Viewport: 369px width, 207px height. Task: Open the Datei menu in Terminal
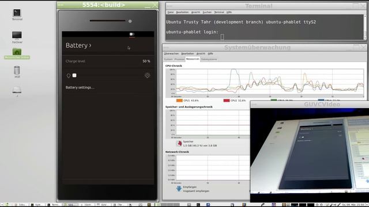(171, 12)
